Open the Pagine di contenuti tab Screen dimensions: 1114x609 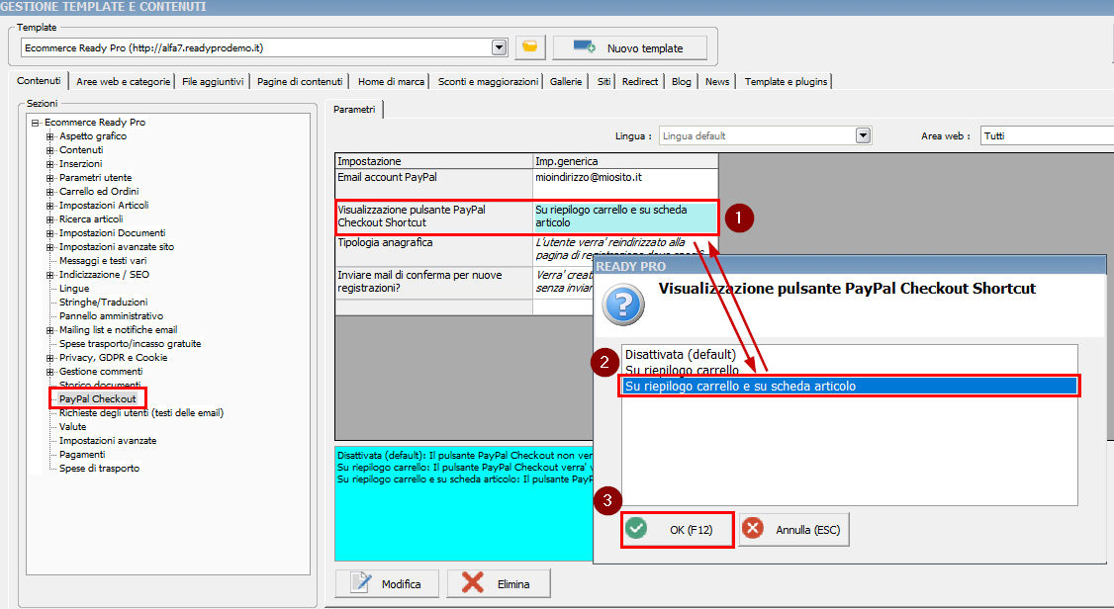300,82
